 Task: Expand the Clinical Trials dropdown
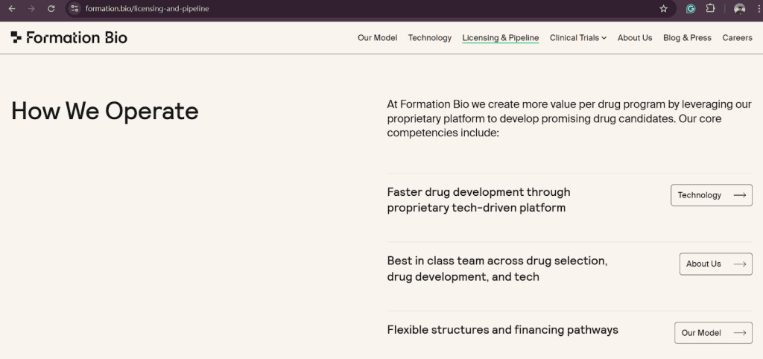(577, 38)
